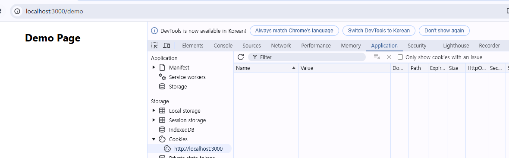Open the Console tab

coord(223,45)
